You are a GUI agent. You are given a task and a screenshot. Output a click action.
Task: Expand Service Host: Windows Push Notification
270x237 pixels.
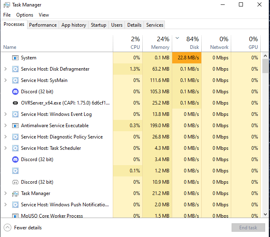click(x=6, y=205)
